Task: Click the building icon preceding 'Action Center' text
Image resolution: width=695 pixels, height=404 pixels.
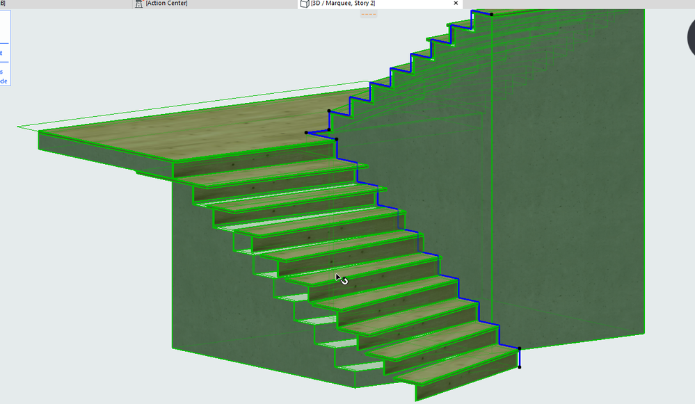Action: 138,3
